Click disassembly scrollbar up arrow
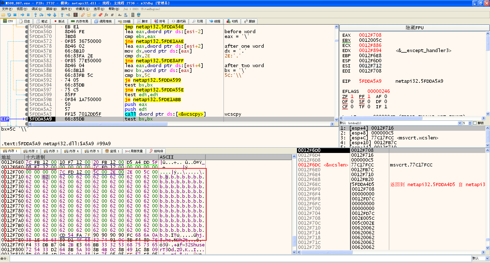The image size is (490, 263). coord(336,27)
